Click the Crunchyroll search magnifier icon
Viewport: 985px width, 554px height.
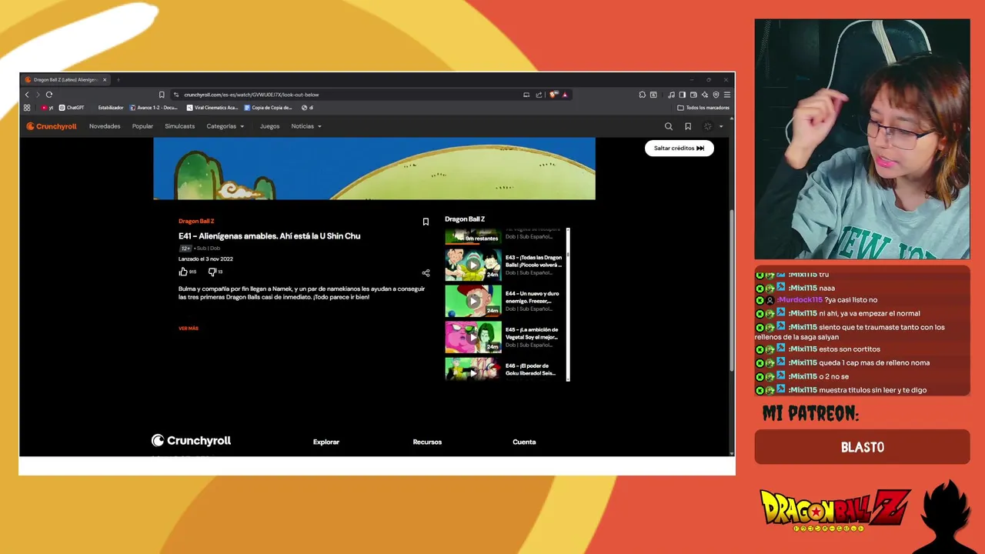pyautogui.click(x=669, y=126)
